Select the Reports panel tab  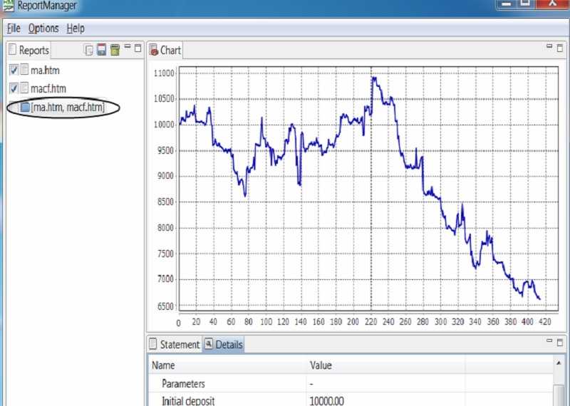tap(28, 50)
